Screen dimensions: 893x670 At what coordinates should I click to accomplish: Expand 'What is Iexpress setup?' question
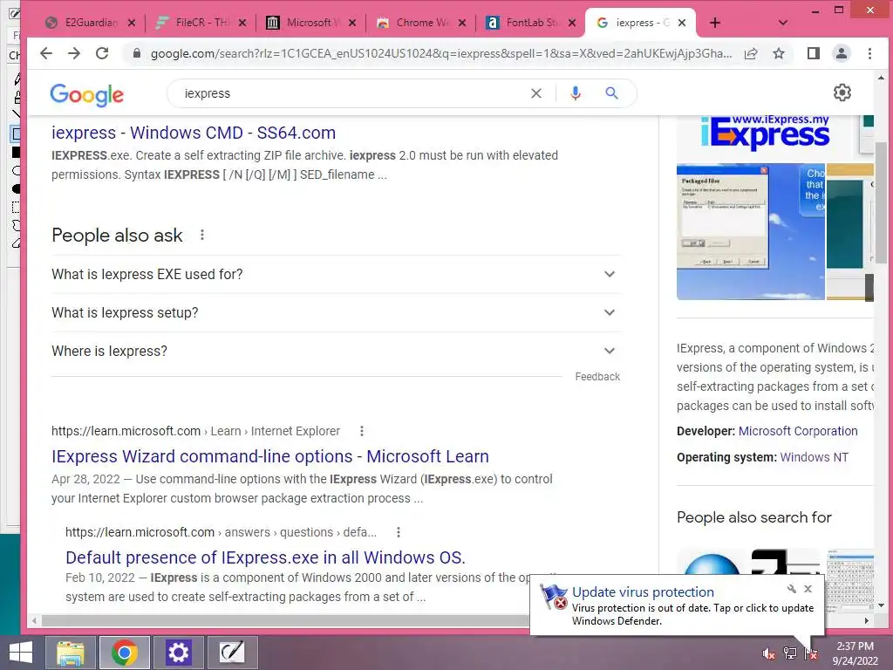pyautogui.click(x=336, y=313)
